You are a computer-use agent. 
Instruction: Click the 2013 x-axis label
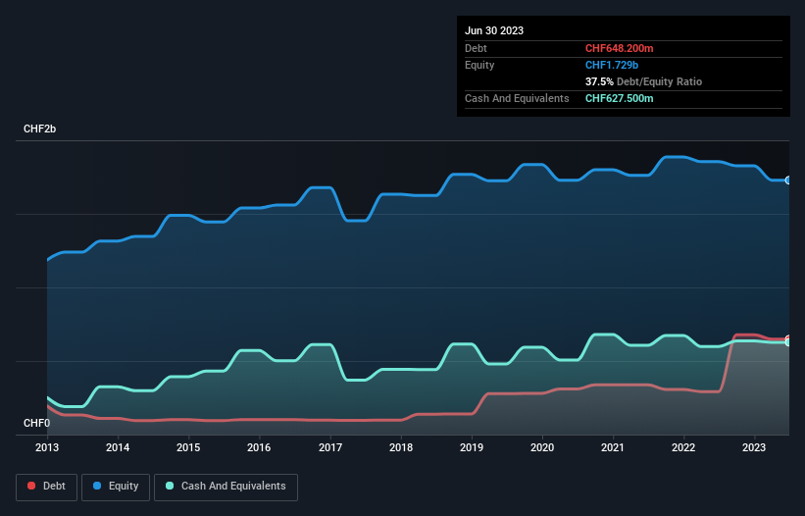pyautogui.click(x=47, y=447)
